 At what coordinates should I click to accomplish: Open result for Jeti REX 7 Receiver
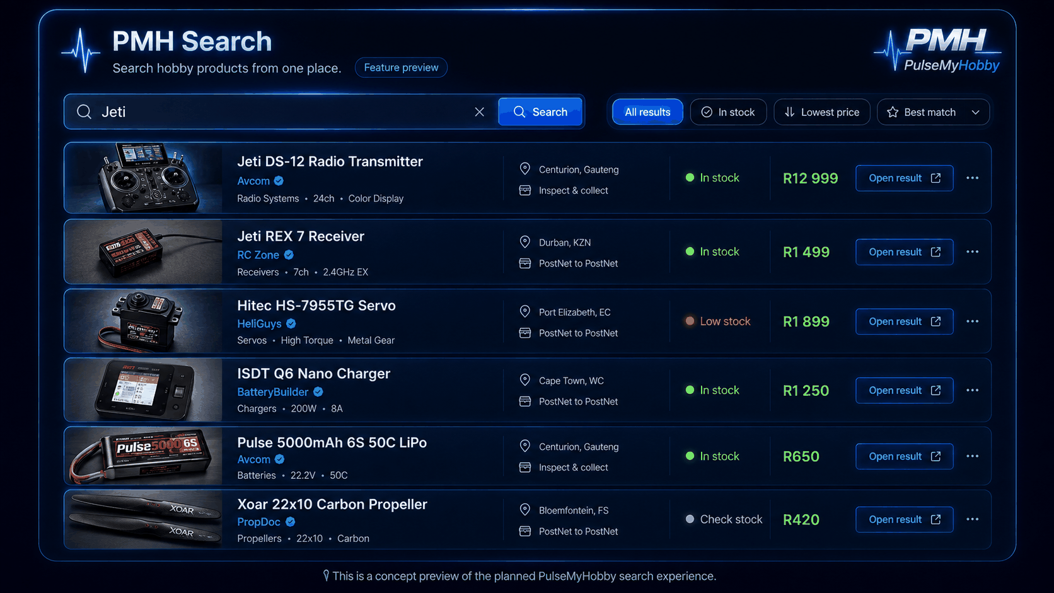904,251
